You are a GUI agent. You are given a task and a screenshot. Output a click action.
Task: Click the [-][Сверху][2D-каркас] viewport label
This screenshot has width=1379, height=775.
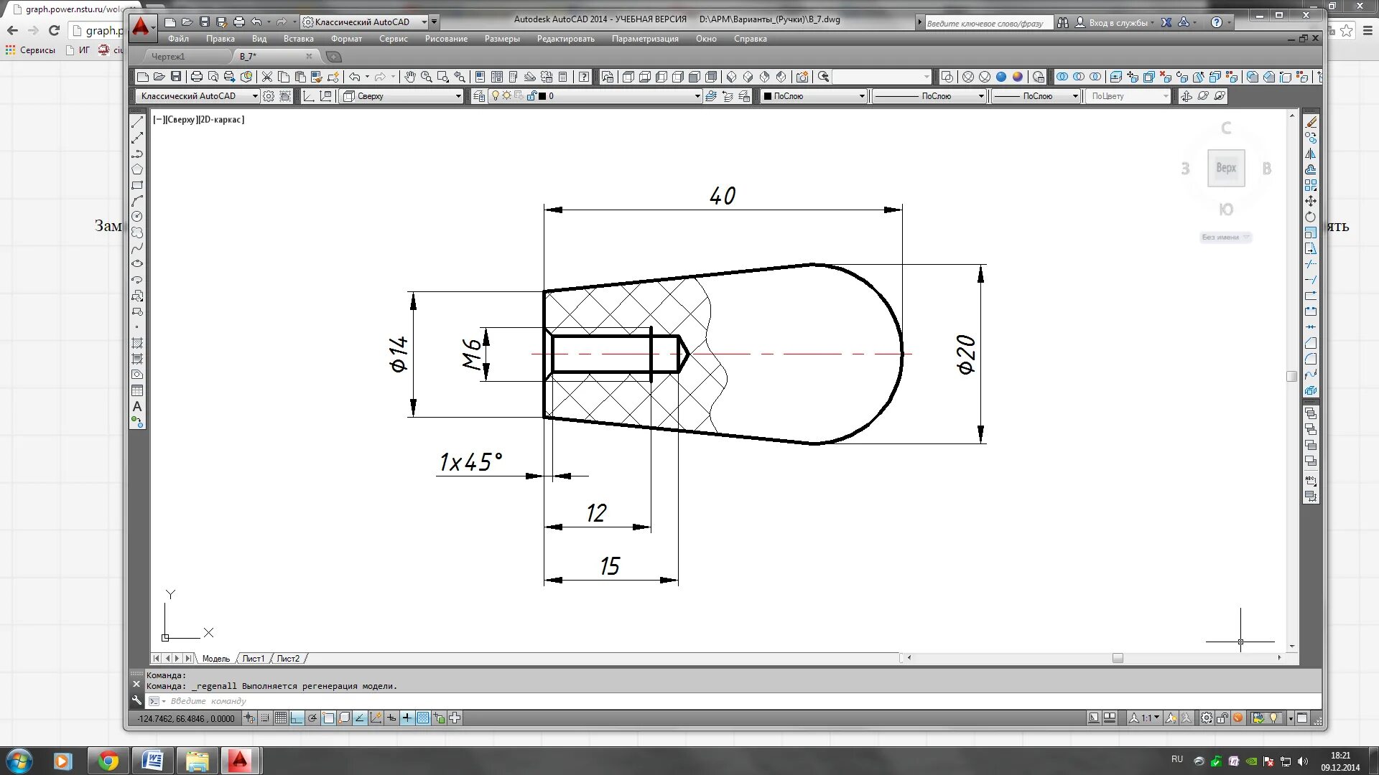click(199, 120)
